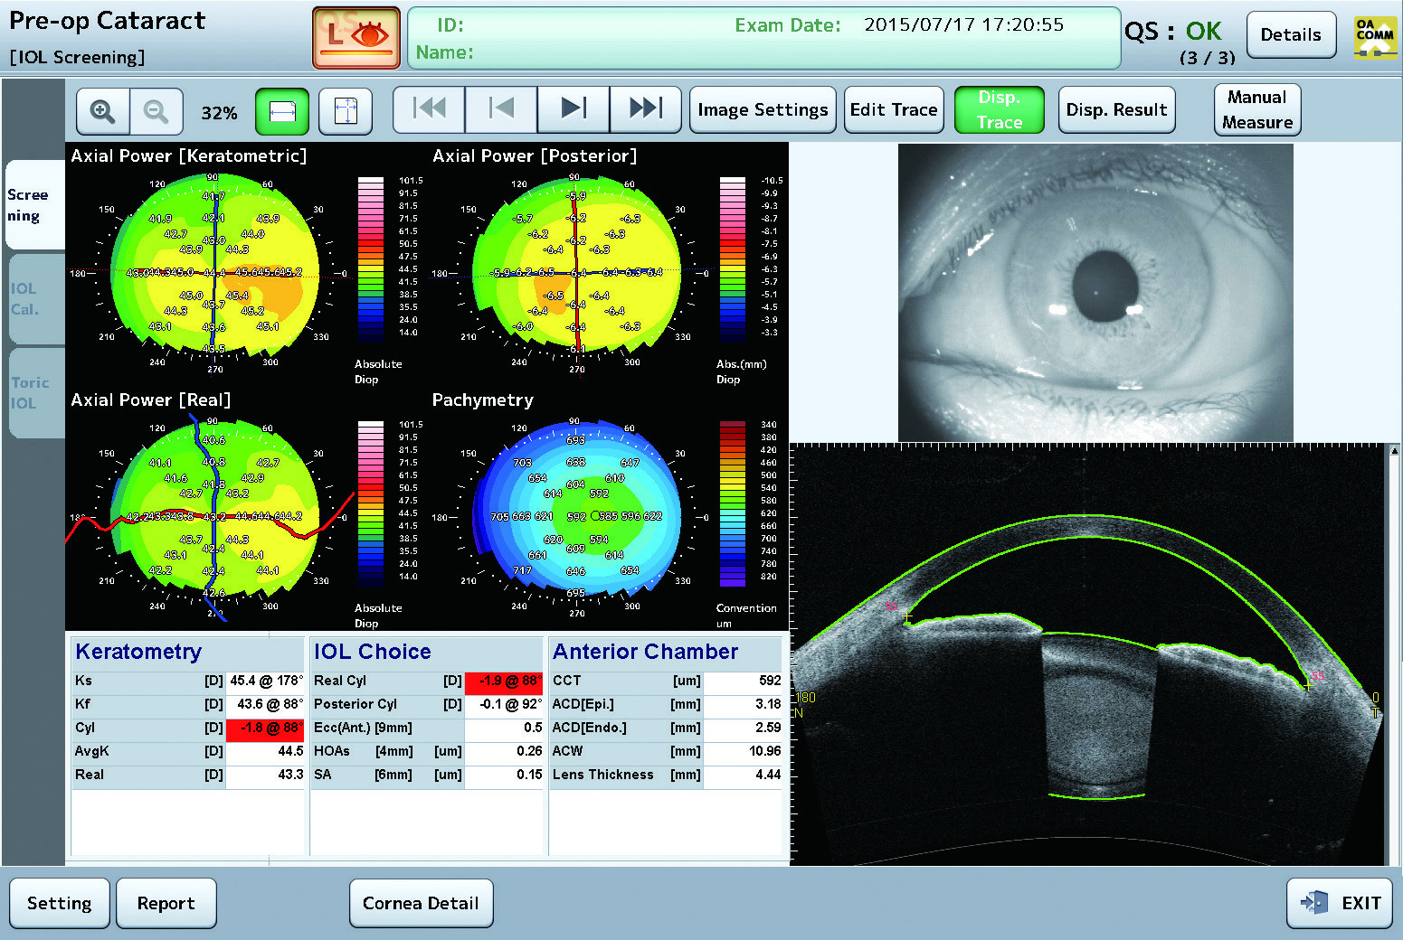Click the Keratometric axial power color scale
Image resolution: width=1403 pixels, height=940 pixels.
pos(371,259)
